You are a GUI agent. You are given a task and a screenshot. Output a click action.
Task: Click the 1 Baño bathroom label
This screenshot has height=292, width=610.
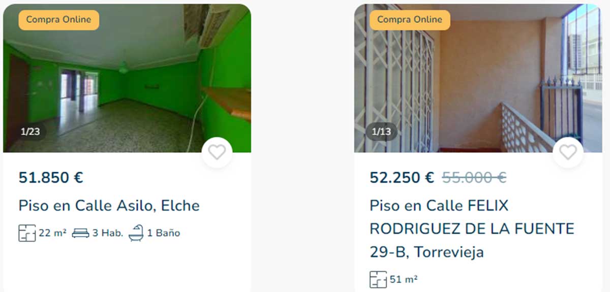tap(164, 233)
